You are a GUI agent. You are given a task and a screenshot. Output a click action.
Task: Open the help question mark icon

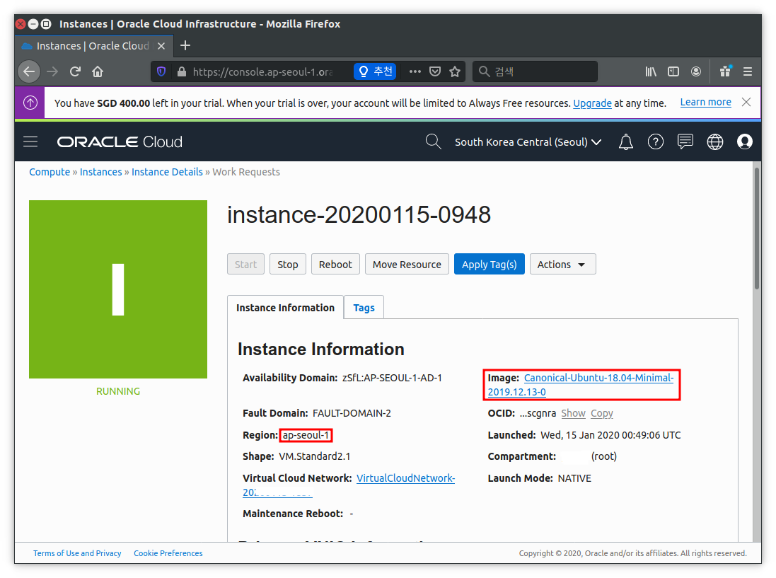655,142
